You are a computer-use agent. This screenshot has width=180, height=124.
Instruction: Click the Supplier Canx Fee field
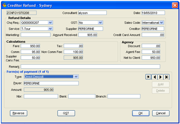[30, 57]
